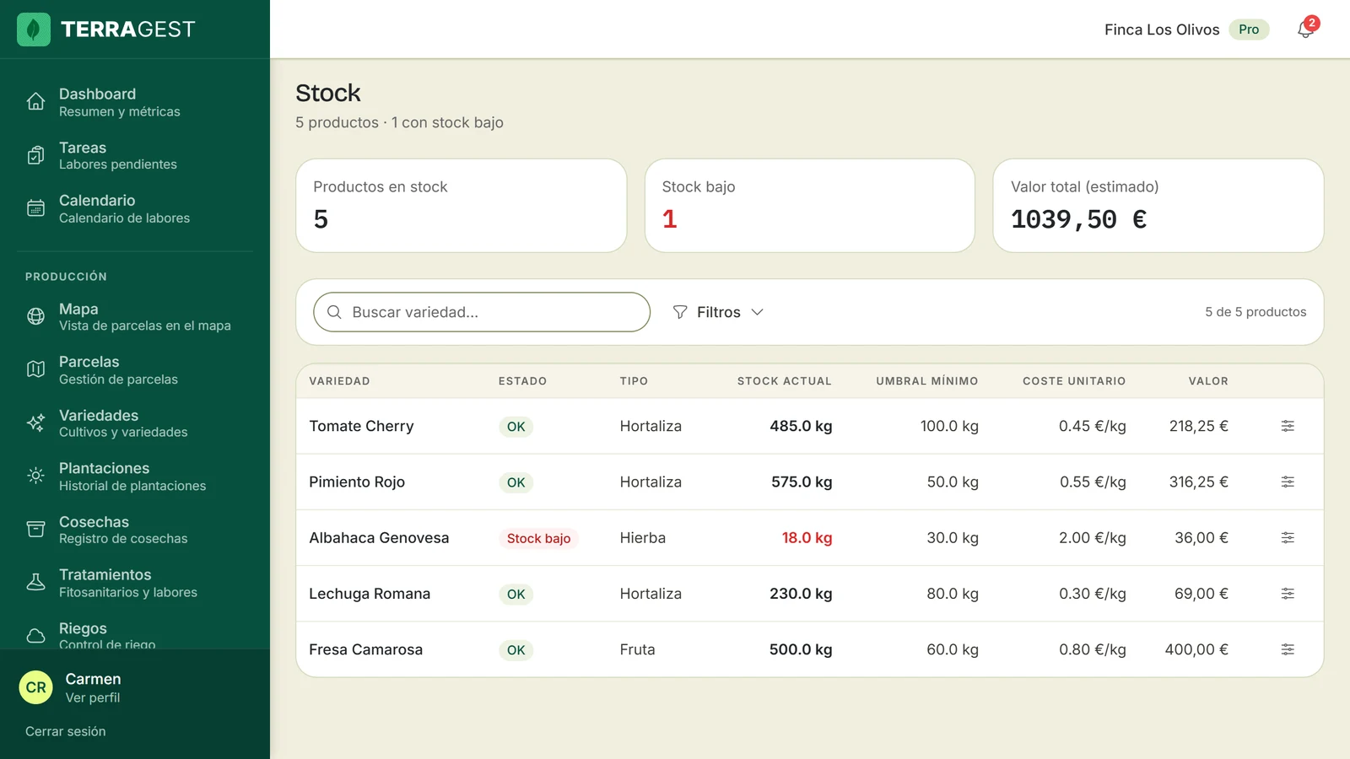Sort by UMBRAL MÍNIMO column header
1350x759 pixels.
(x=927, y=381)
